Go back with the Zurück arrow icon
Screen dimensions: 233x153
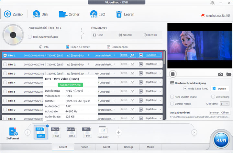[x=7, y=14]
